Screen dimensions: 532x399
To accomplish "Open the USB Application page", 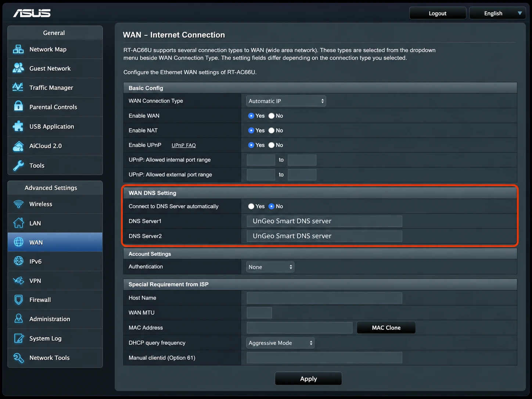I will coord(55,126).
